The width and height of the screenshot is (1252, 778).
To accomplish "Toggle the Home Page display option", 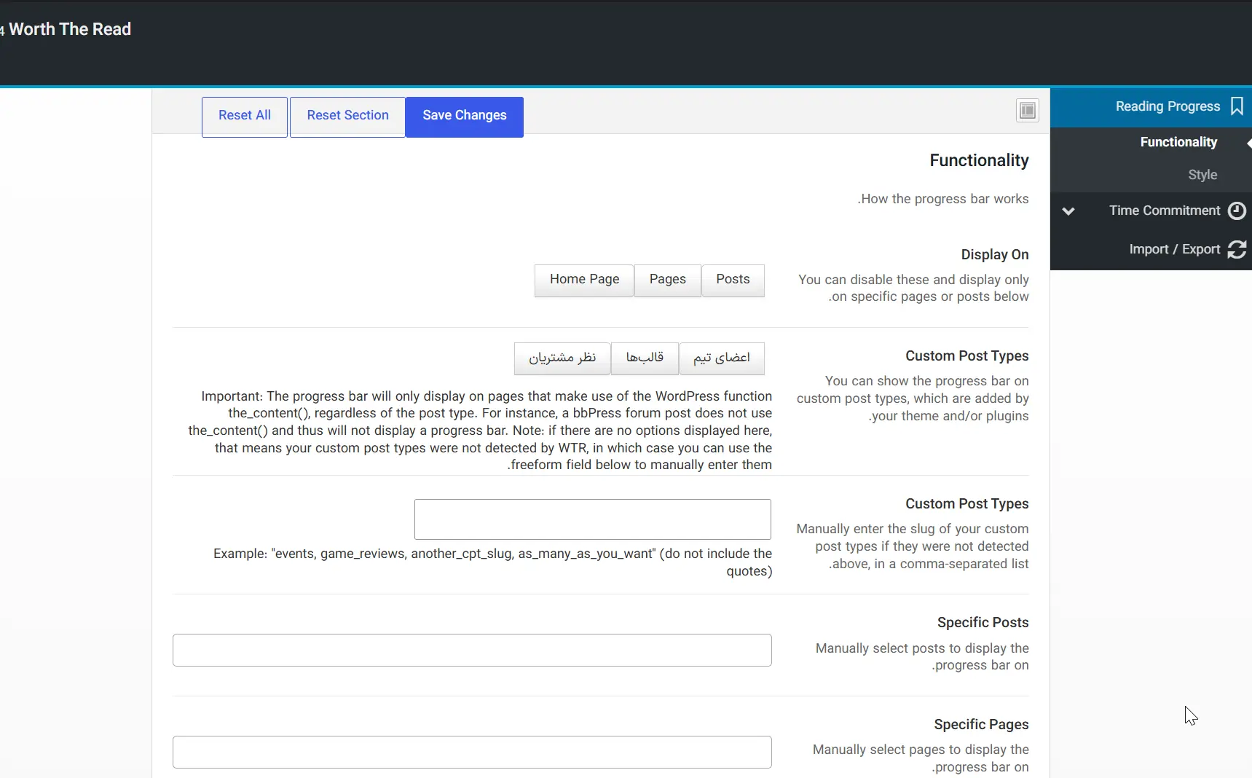I will (x=584, y=280).
